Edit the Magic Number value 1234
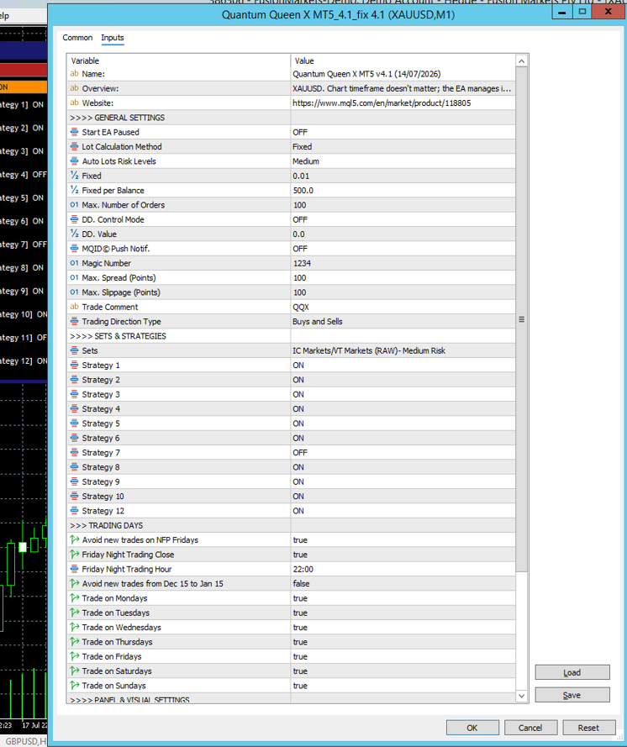This screenshot has width=627, height=747. (x=403, y=263)
